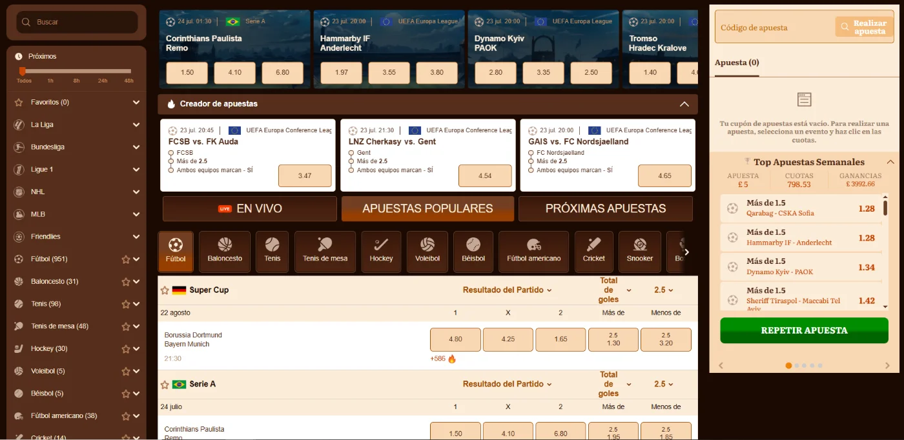This screenshot has height=440, width=904.
Task: Expand the NHL chevron
Action: tap(136, 192)
